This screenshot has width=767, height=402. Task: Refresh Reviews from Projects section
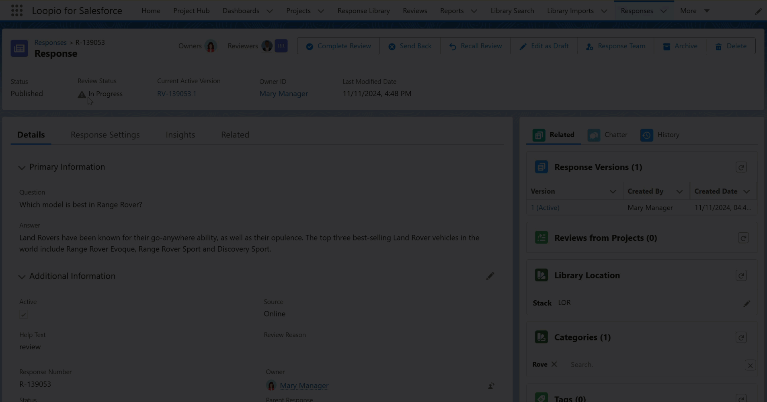(743, 238)
